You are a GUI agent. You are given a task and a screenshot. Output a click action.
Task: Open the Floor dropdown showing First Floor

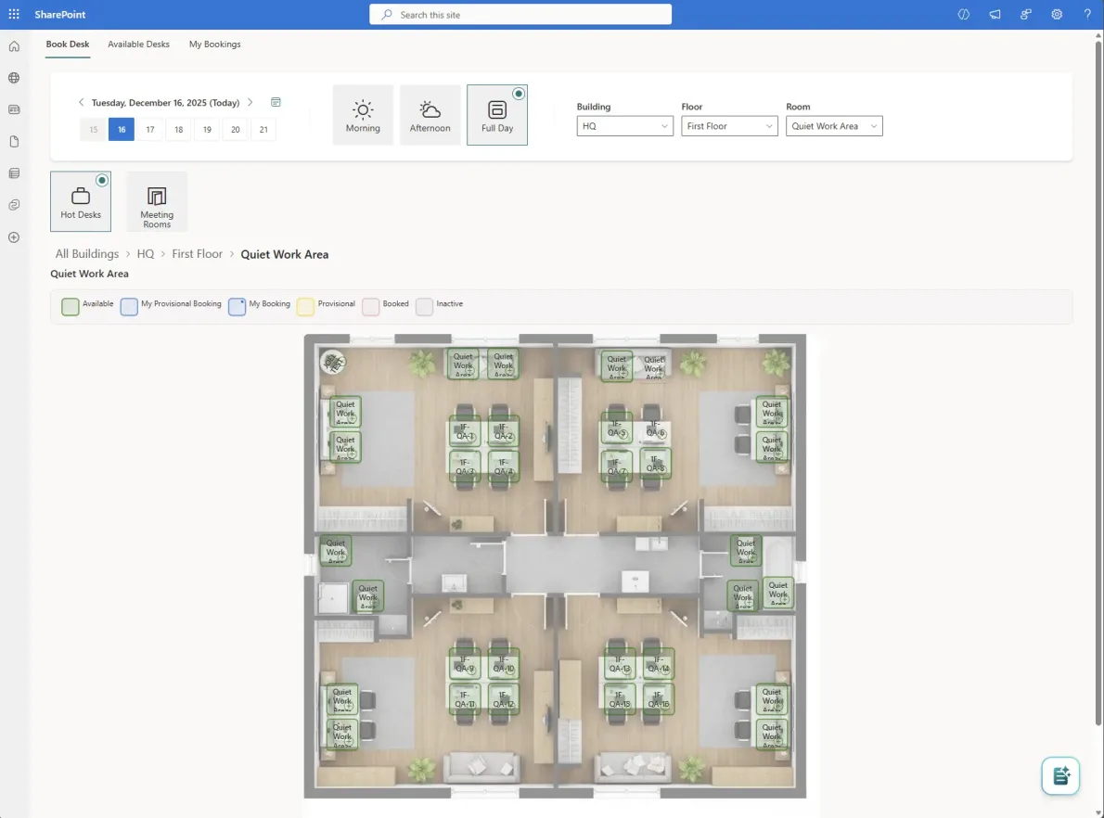[729, 125]
